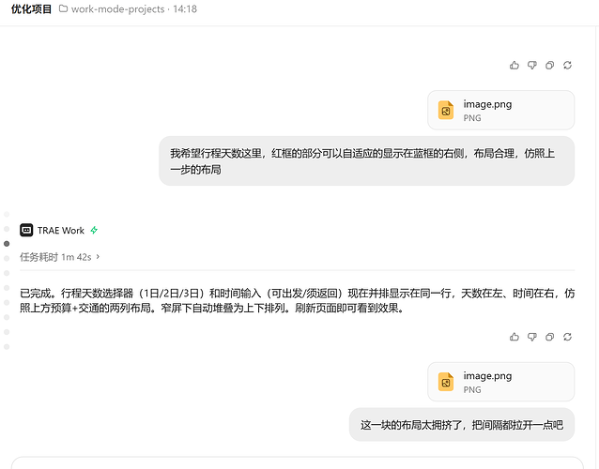The image size is (599, 469).
Task: Copy the reply starting with 已完成
Action: pyautogui.click(x=549, y=337)
